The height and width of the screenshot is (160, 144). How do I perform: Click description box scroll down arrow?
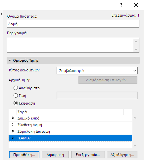[136, 49]
